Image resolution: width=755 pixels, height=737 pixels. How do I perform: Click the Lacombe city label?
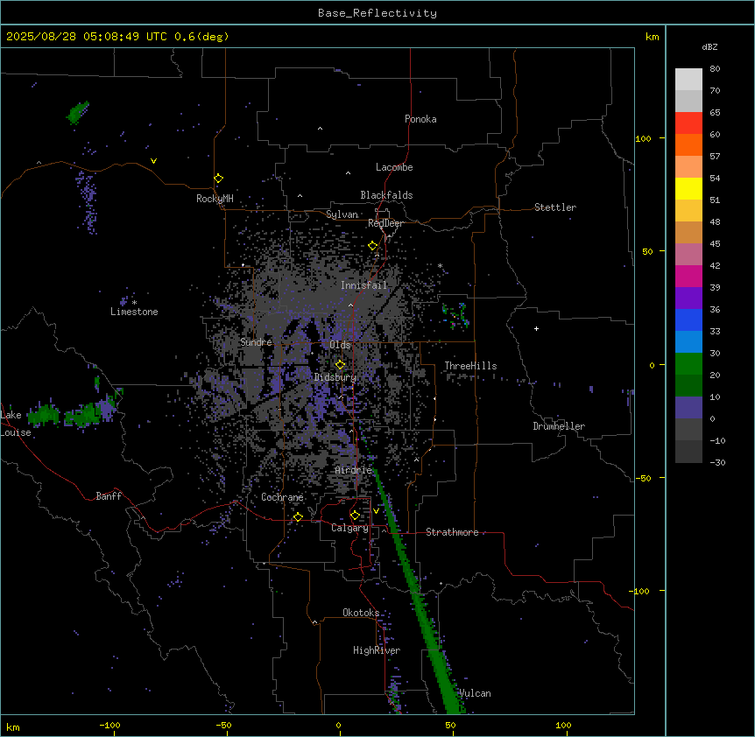click(394, 167)
